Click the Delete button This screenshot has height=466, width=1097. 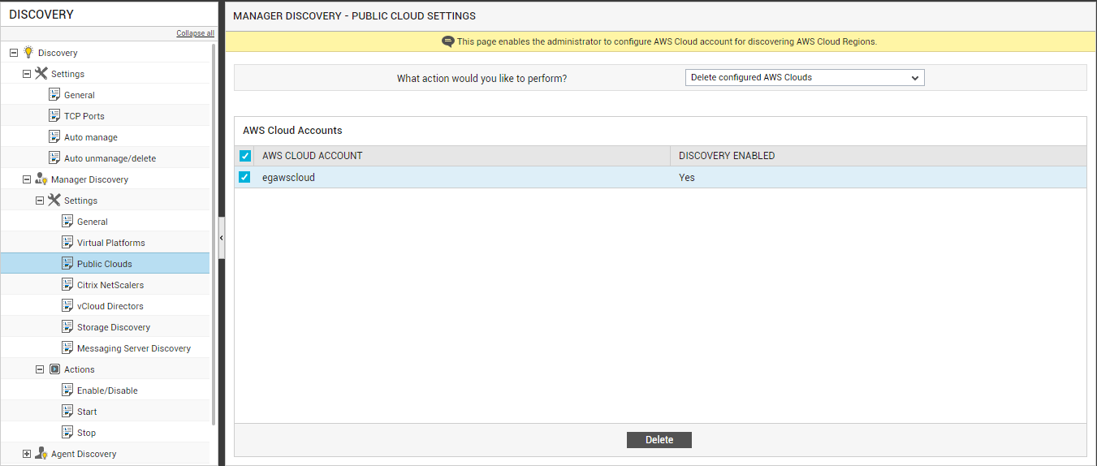click(x=659, y=439)
